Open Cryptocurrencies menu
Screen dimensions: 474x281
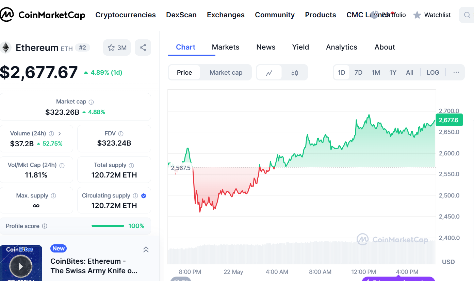point(126,15)
